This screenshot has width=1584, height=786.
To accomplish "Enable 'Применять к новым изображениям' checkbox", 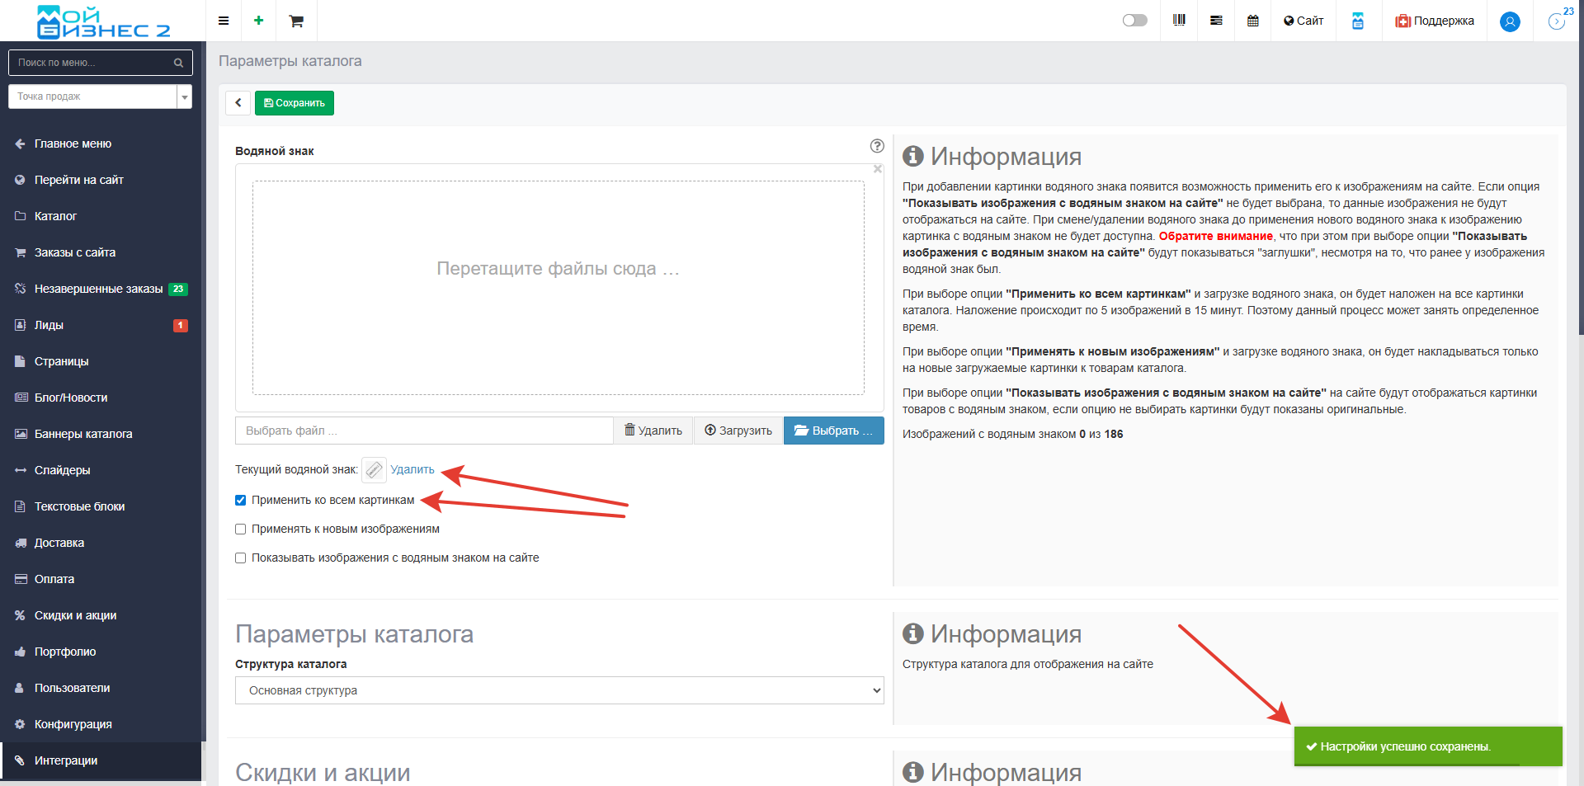I will 241,529.
